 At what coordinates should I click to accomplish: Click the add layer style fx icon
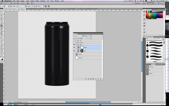point(88,79)
